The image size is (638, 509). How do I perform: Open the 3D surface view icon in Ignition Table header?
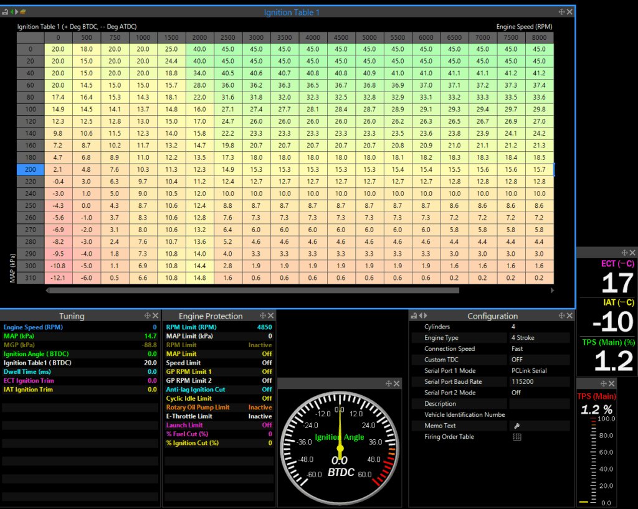tap(23, 11)
